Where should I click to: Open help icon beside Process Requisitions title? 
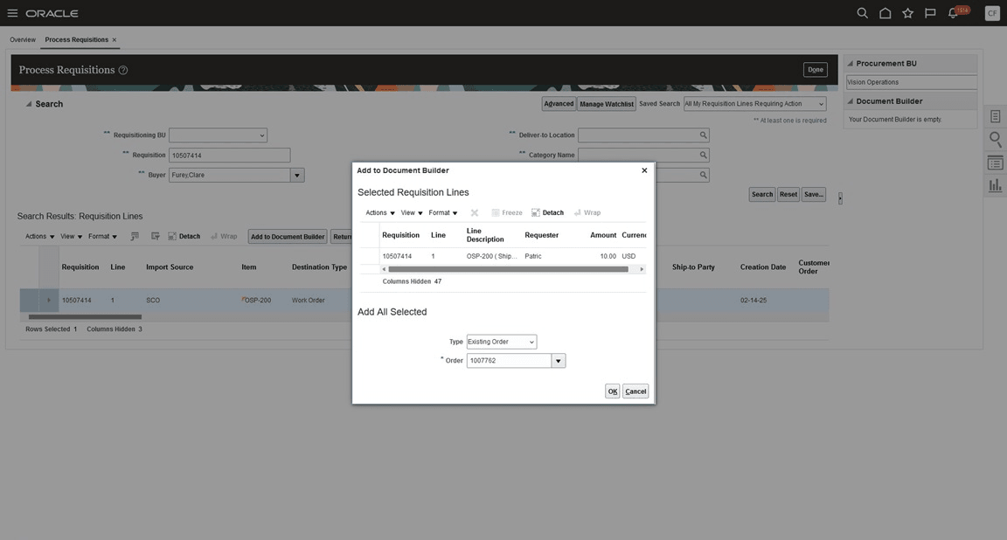122,70
